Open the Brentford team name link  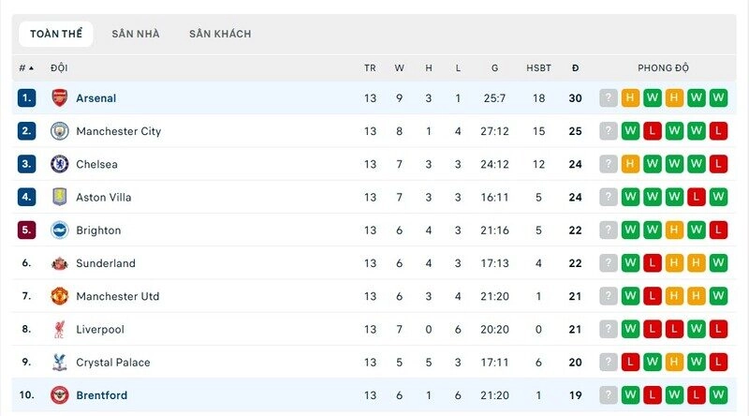click(101, 394)
